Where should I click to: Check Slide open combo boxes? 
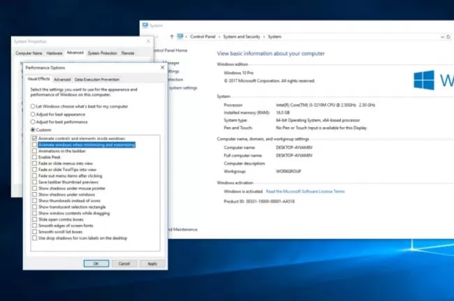coord(35,219)
